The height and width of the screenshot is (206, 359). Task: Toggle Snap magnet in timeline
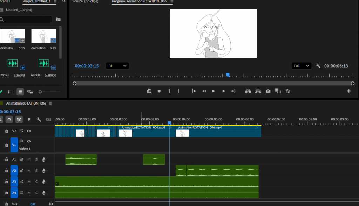tap(9, 119)
